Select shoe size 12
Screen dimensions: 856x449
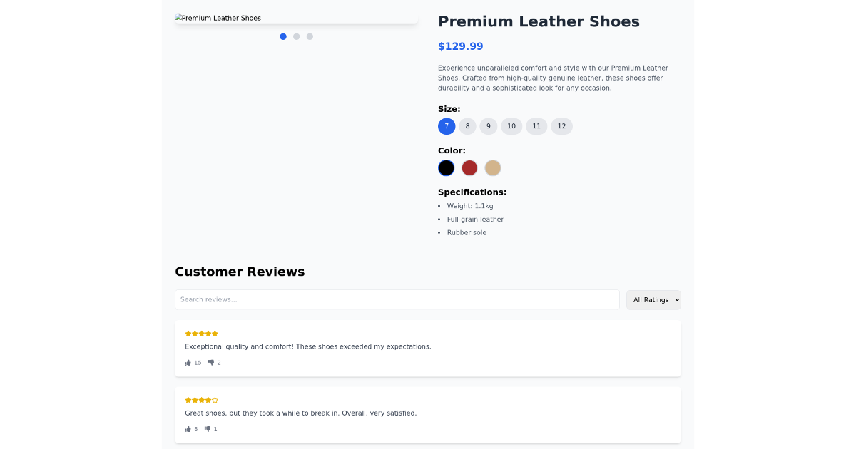click(x=561, y=126)
